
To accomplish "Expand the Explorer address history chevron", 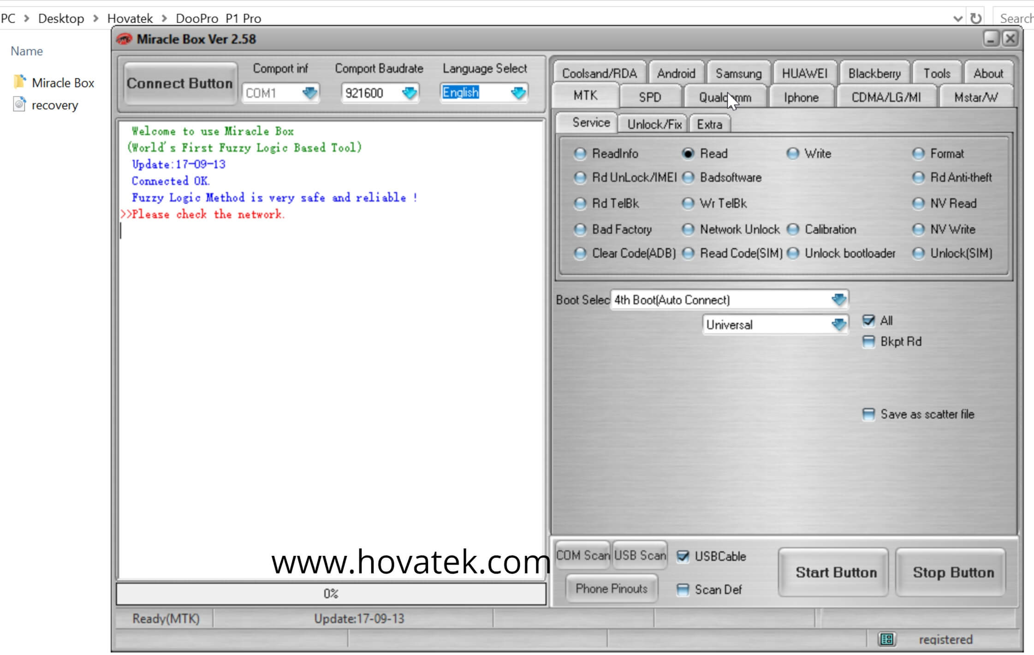I will pos(958,18).
